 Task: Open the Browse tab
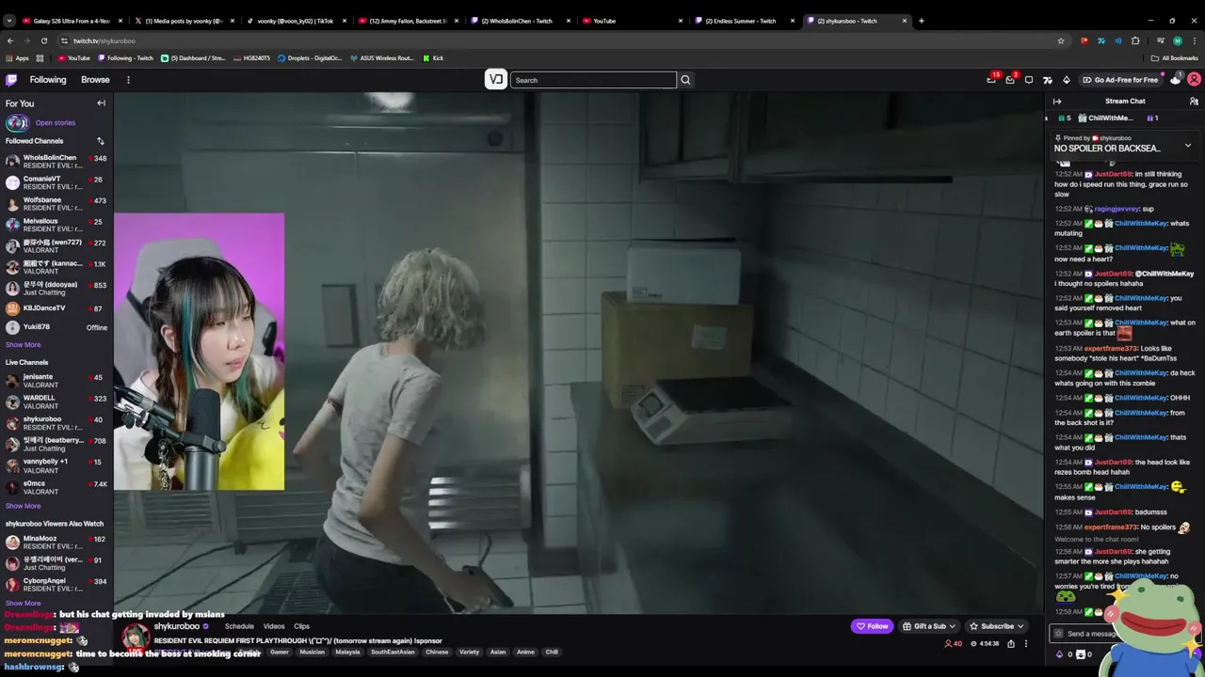tap(95, 80)
